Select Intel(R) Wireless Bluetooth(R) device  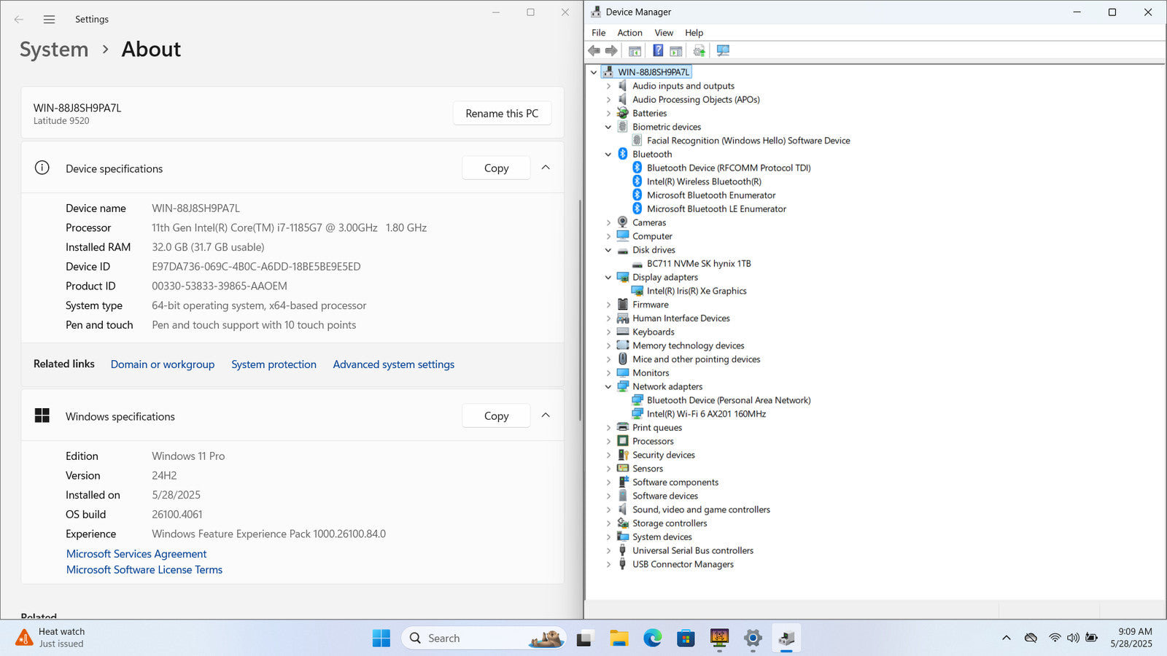pyautogui.click(x=704, y=181)
